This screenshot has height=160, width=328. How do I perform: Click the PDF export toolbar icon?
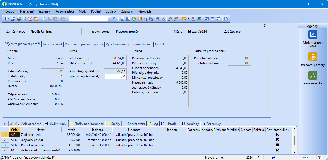[x=30, y=19]
